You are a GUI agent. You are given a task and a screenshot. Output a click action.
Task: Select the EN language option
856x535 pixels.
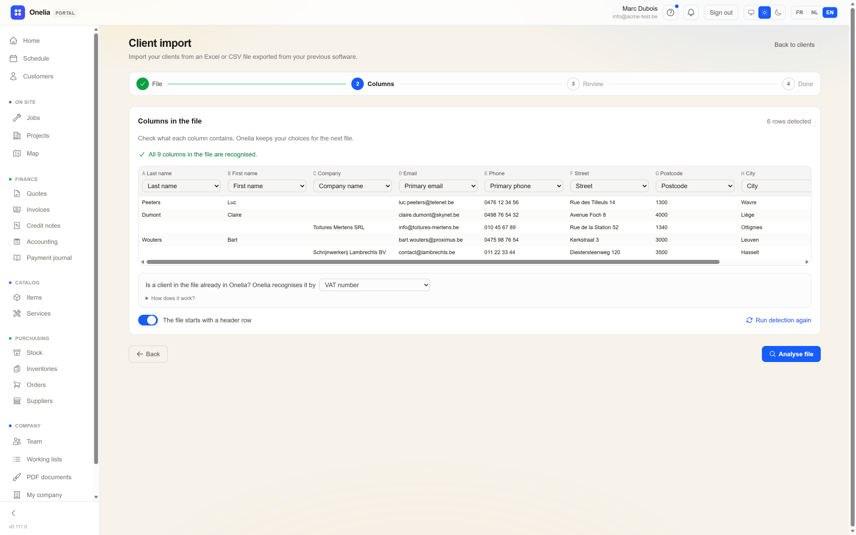[x=830, y=12]
